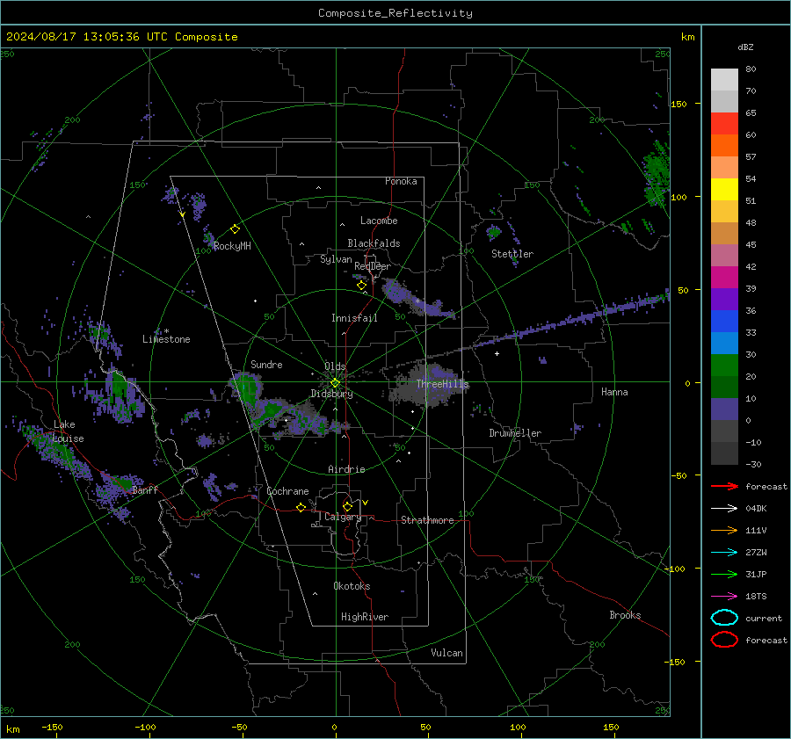This screenshot has width=791, height=739.
Task: Click the Composite_Reflectivity title
Action: (395, 13)
